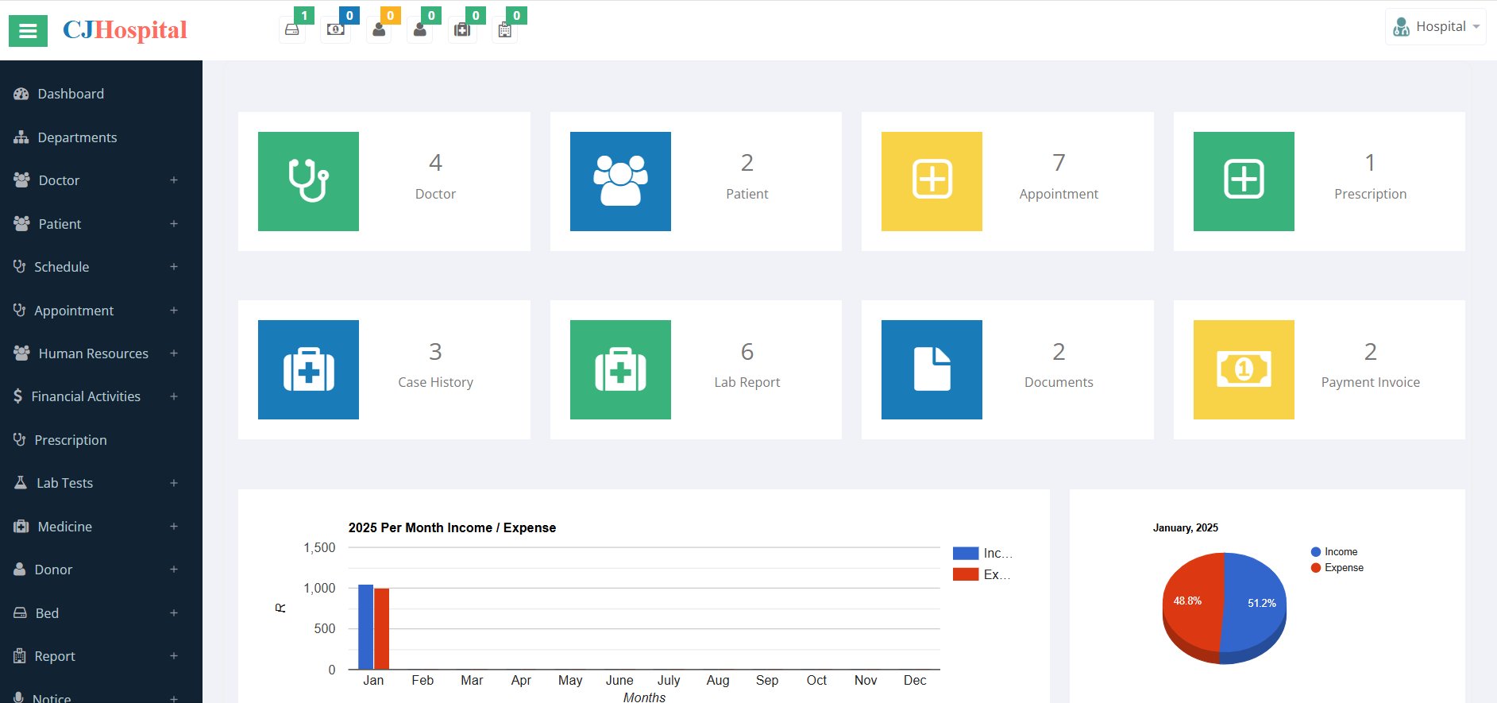Image resolution: width=1497 pixels, height=703 pixels.
Task: Toggle the green hamburger menu button
Action: 28,31
